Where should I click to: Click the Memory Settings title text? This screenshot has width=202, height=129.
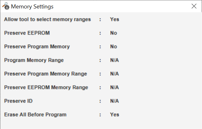click(32, 7)
